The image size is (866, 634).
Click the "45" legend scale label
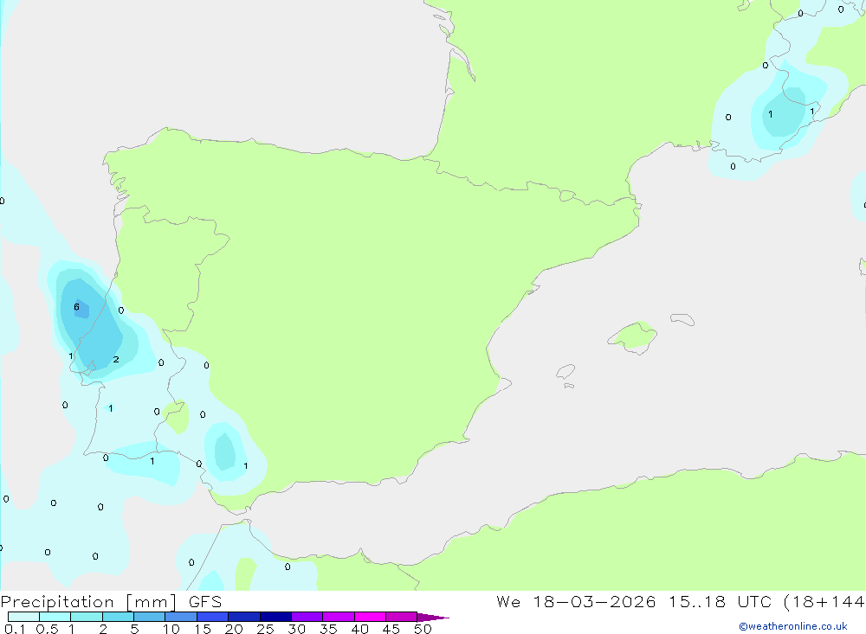click(x=391, y=629)
